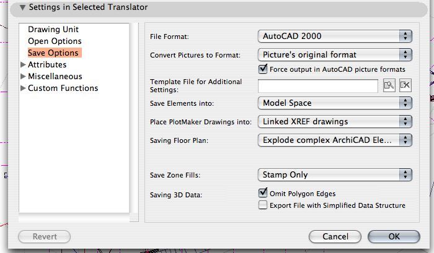This screenshot has width=434, height=253.
Task: Expand the Miscellaneous tree item
Action: (24, 77)
